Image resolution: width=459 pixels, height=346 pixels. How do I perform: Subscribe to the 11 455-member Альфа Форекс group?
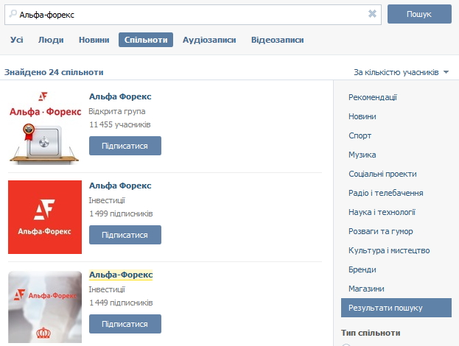(x=125, y=146)
